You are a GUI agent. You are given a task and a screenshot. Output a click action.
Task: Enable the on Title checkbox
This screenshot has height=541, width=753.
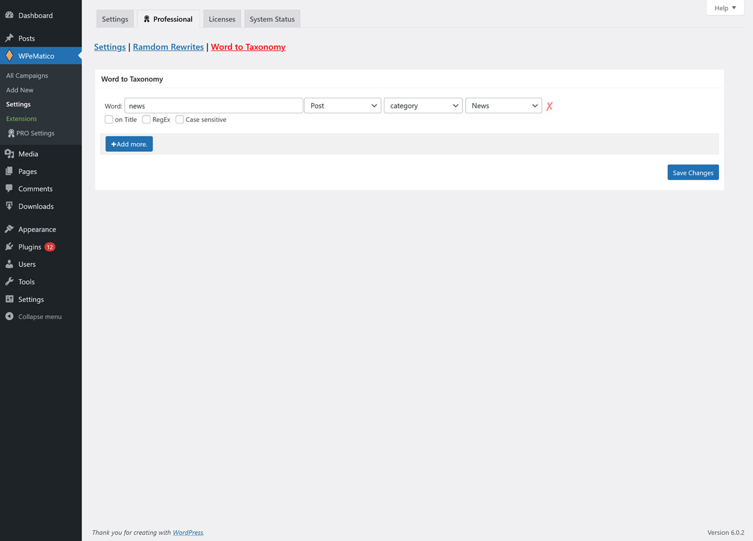pyautogui.click(x=109, y=119)
